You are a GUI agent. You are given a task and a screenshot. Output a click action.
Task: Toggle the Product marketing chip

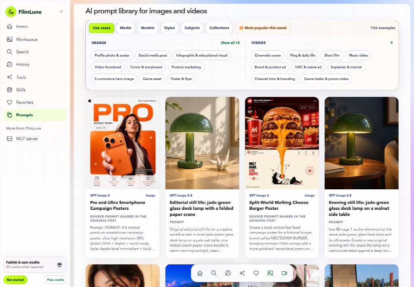tap(186, 67)
